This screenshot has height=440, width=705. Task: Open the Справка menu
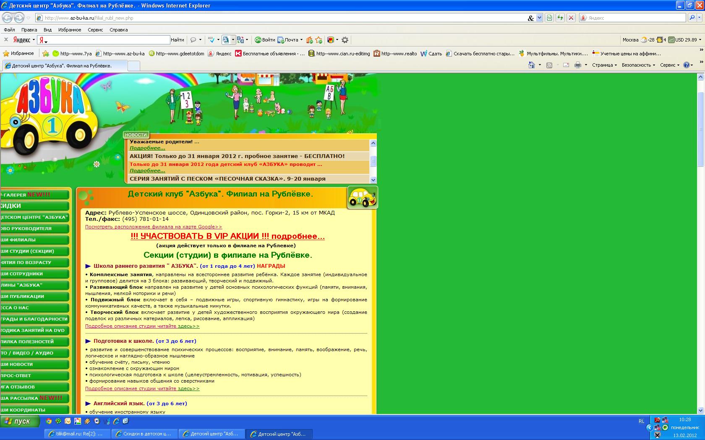118,30
